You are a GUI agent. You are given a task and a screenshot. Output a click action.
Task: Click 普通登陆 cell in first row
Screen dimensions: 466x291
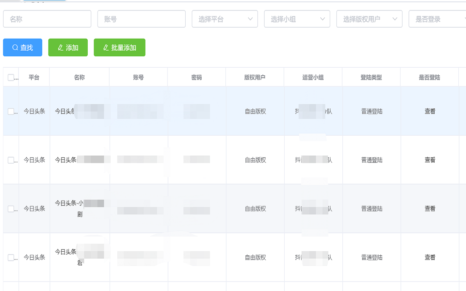[x=372, y=111]
